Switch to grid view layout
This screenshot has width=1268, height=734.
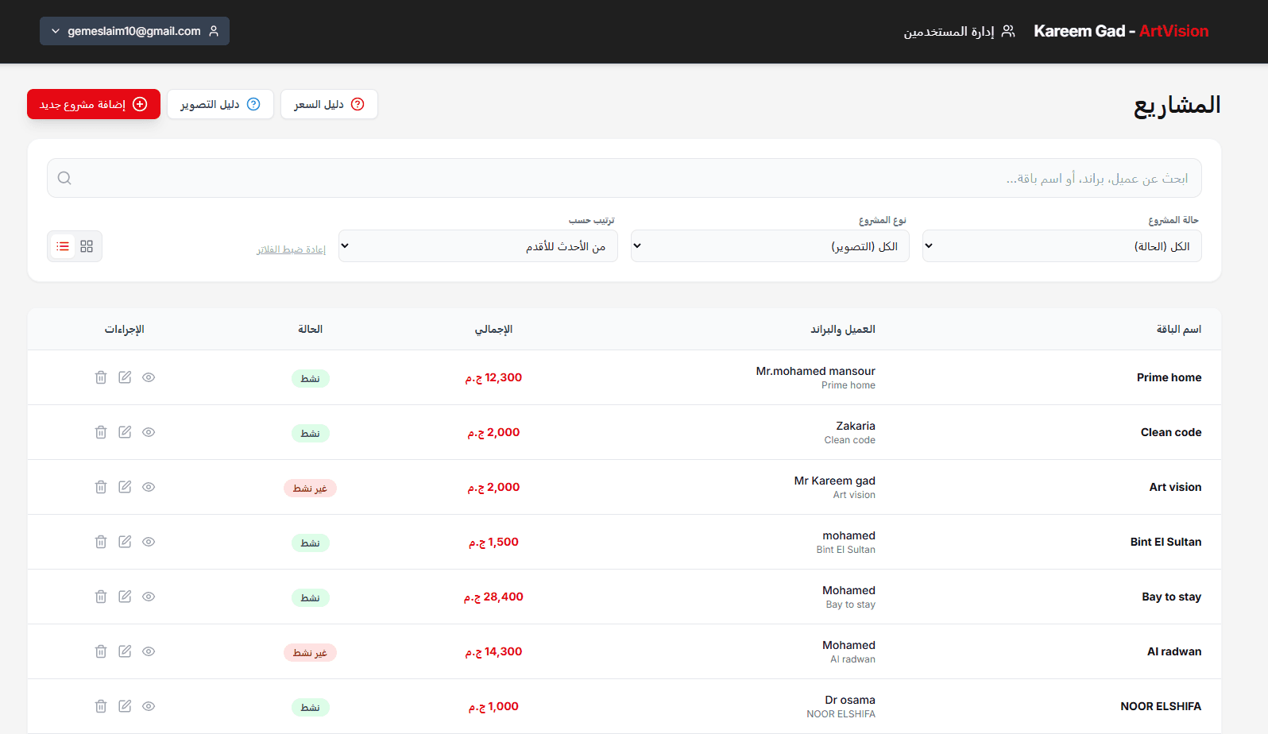tap(87, 246)
